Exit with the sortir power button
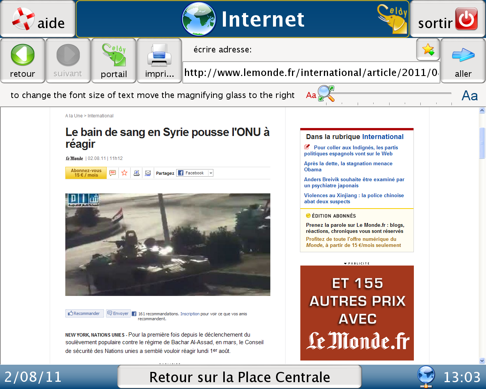The height and width of the screenshot is (389, 486). tap(448, 19)
